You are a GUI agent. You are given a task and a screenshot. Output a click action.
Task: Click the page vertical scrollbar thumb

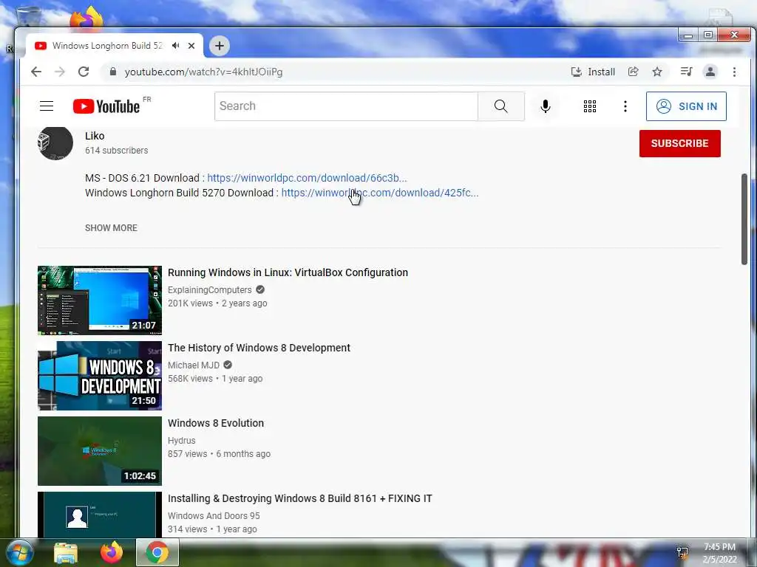(x=744, y=219)
